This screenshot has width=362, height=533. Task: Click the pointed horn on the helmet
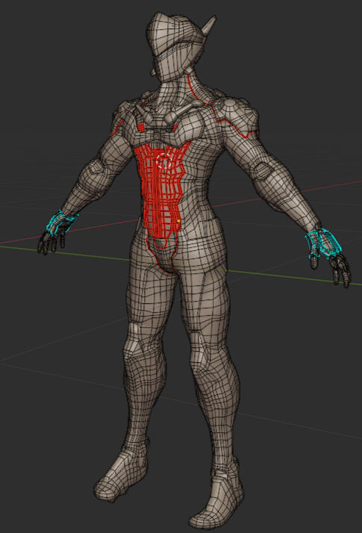click(210, 25)
